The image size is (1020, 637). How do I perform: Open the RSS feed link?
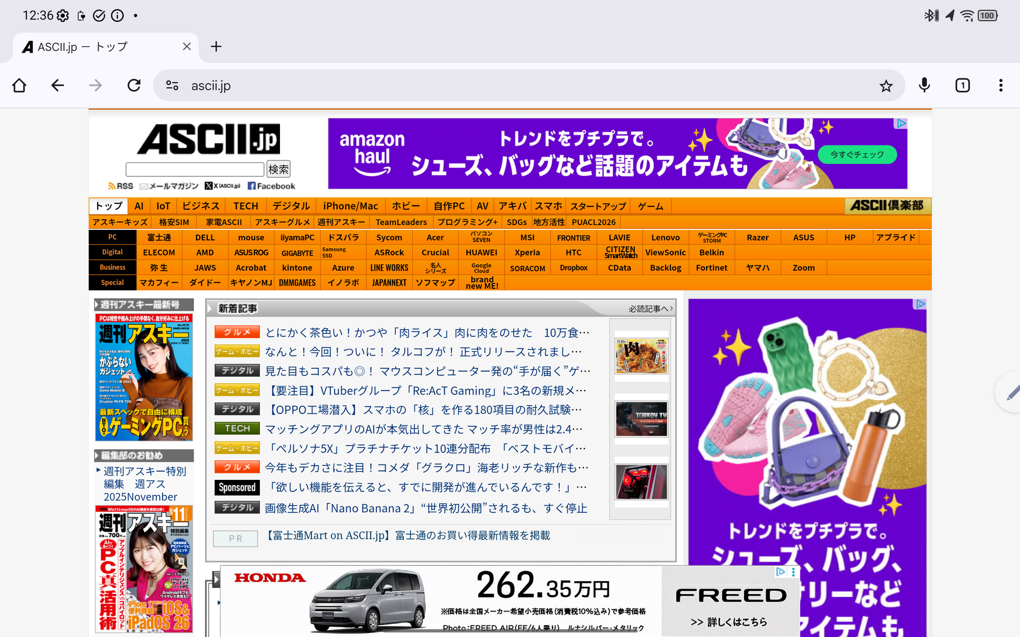coord(121,186)
